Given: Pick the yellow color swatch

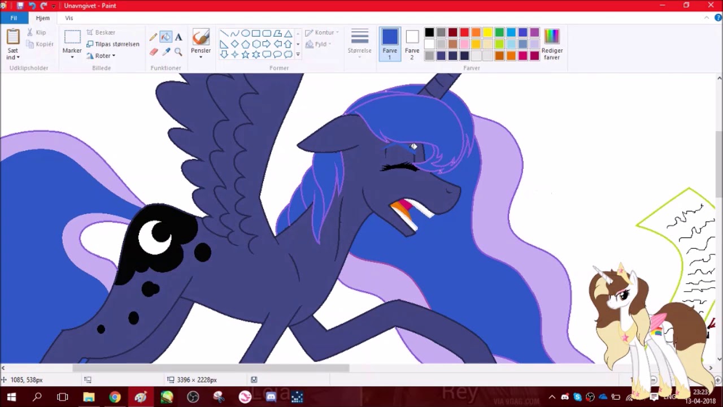Looking at the screenshot, I should [x=488, y=33].
